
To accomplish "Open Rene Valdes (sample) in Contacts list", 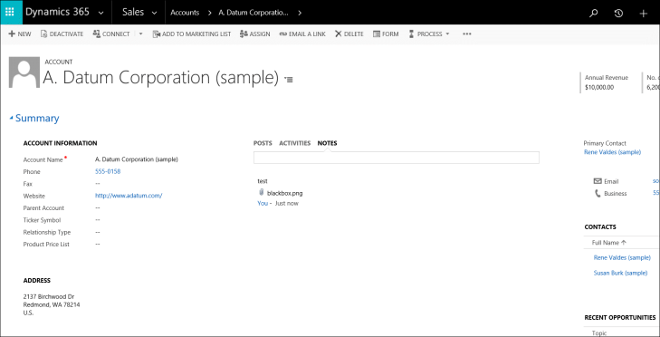I will pyautogui.click(x=622, y=257).
